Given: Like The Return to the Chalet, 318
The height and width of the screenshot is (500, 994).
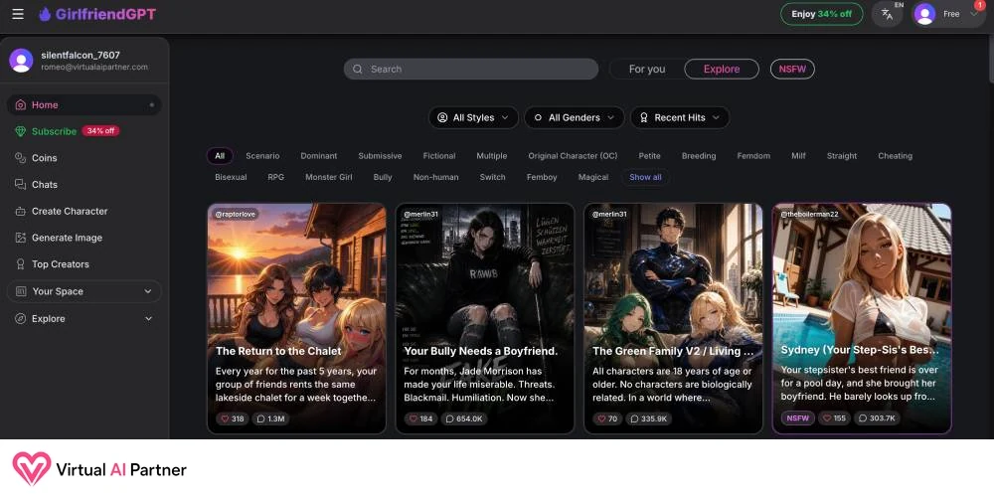Looking at the screenshot, I should tap(232, 418).
